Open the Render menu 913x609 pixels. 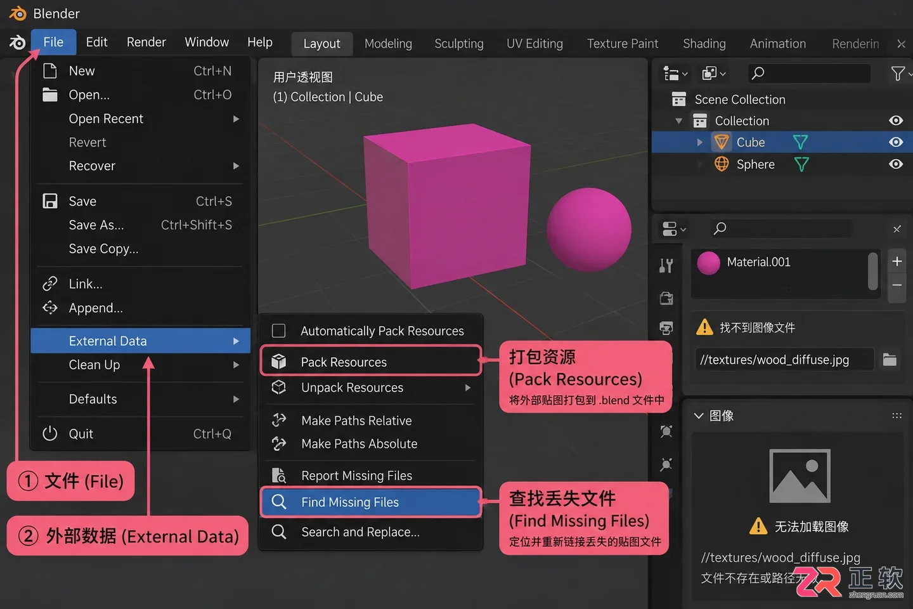(x=146, y=42)
